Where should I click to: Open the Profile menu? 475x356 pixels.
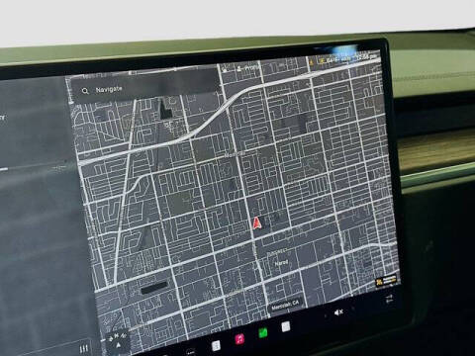tap(248, 68)
